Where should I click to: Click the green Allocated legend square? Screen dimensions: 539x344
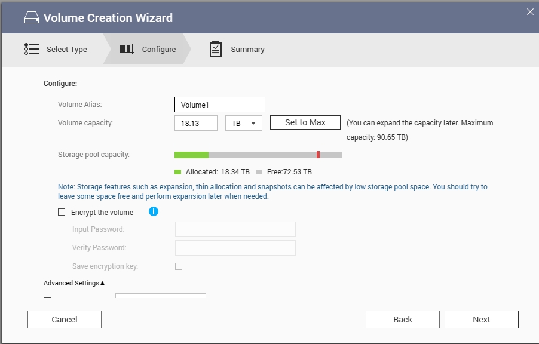point(176,171)
